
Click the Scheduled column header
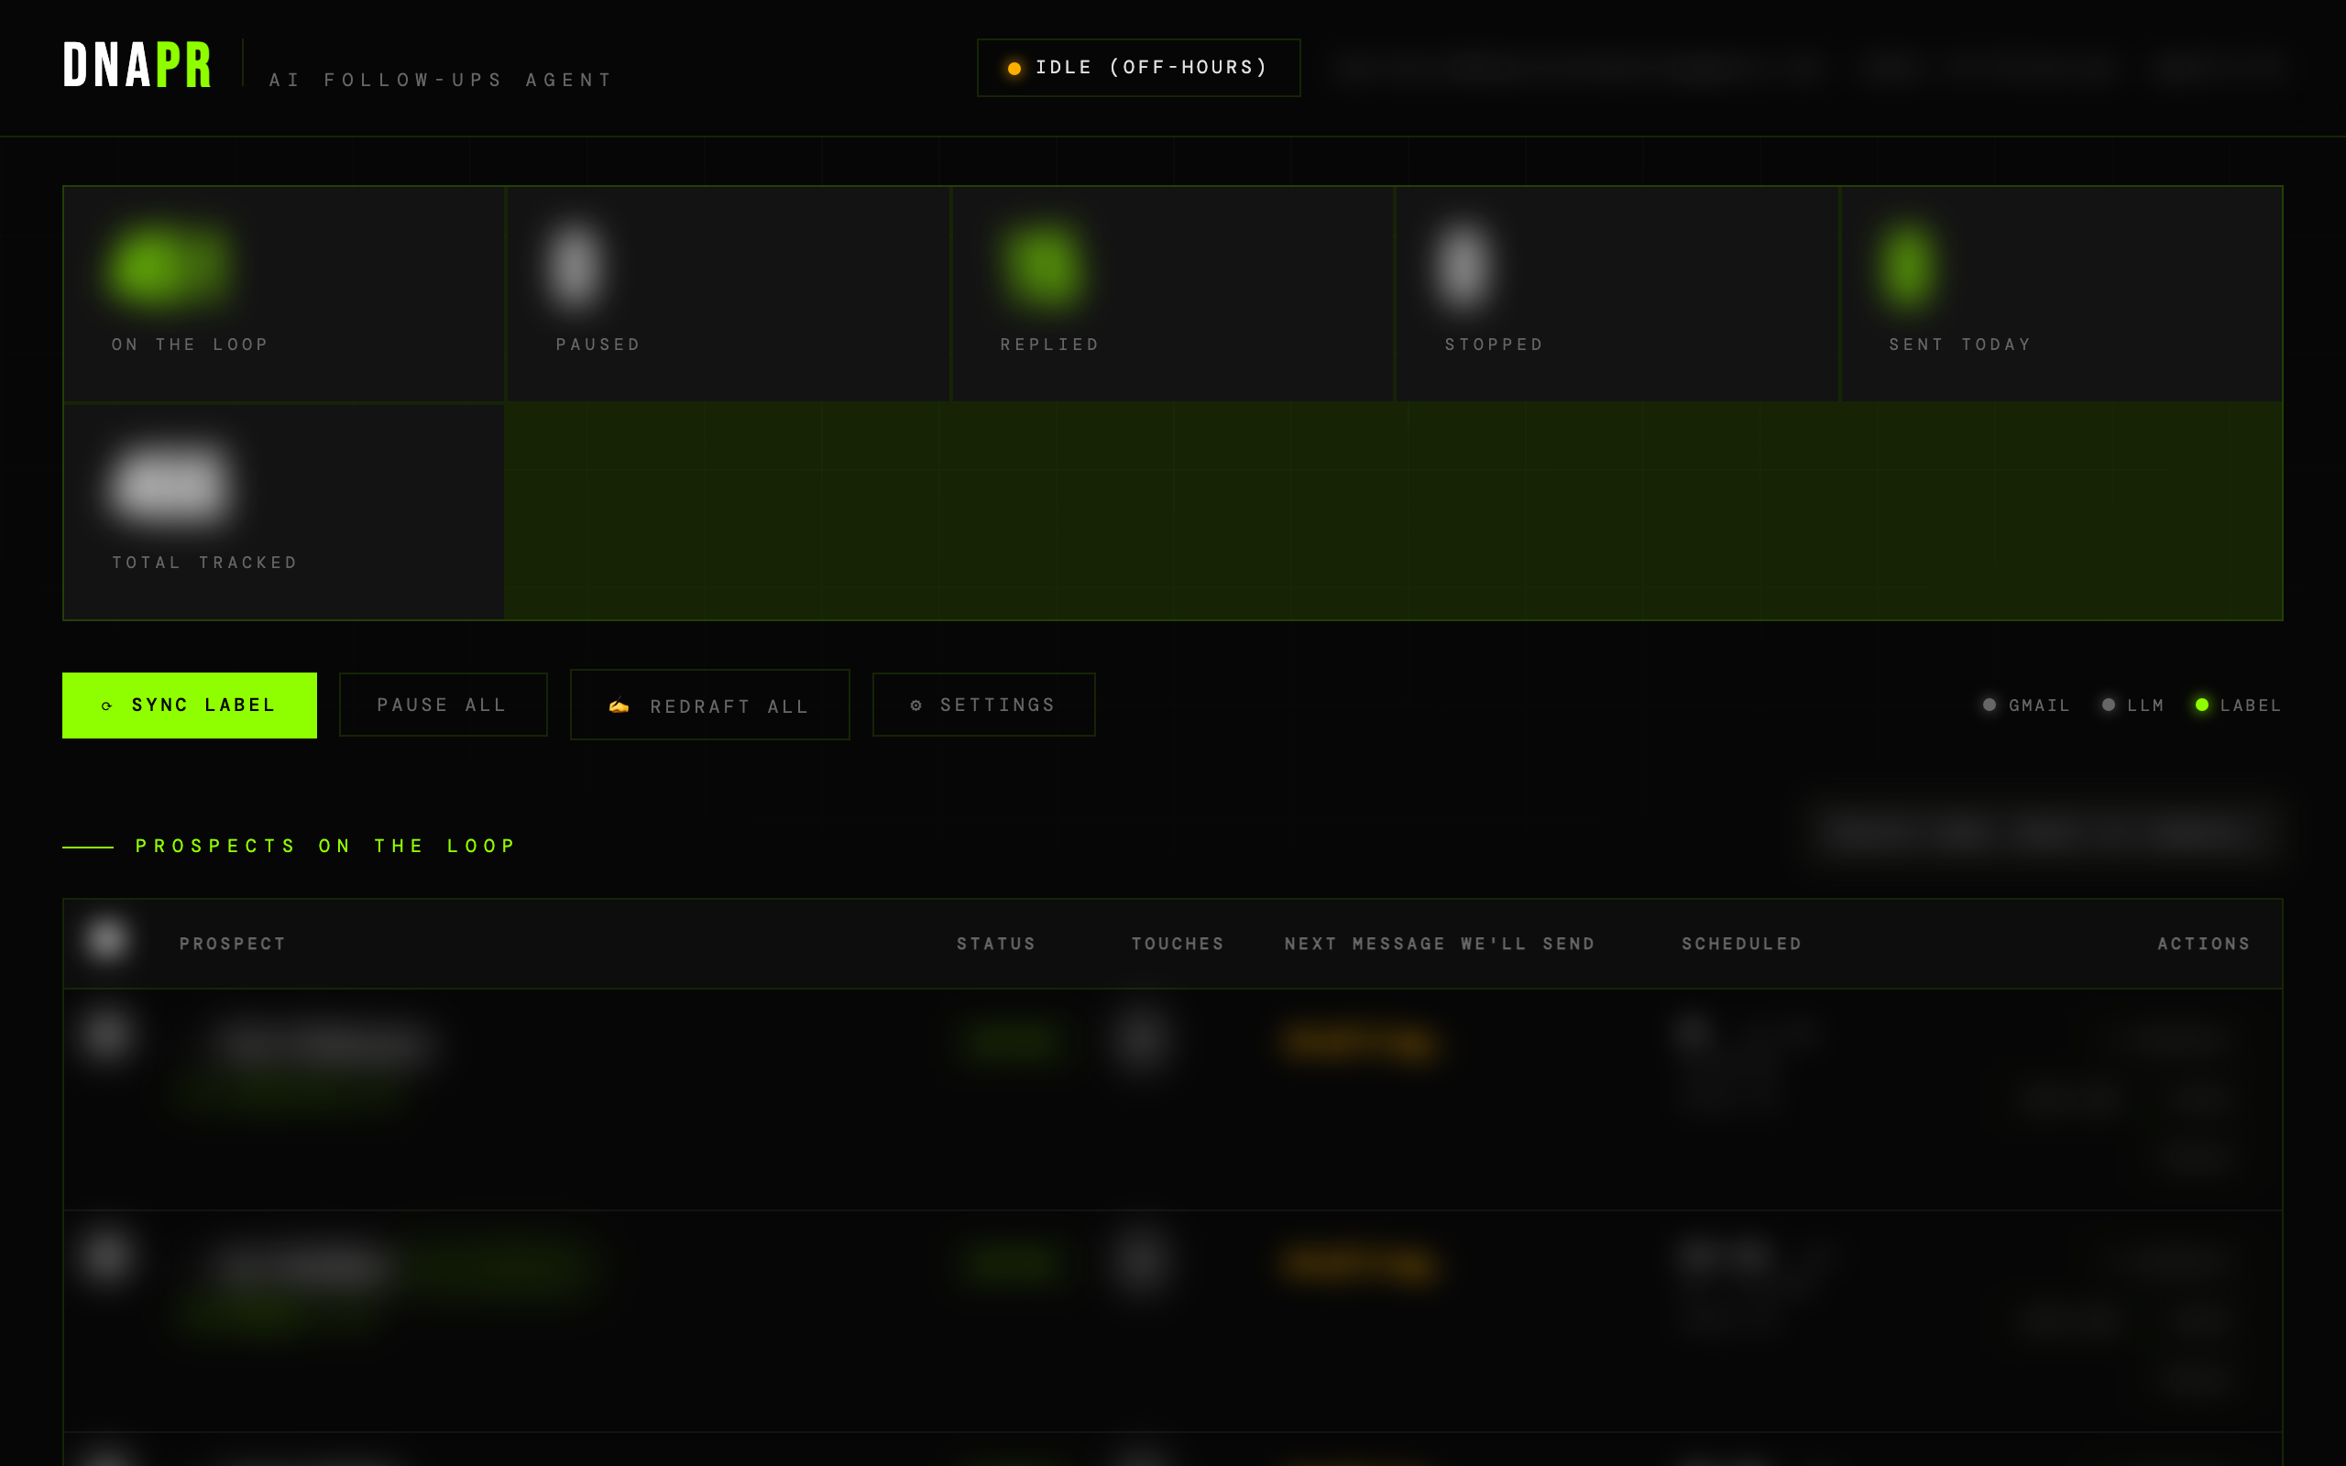1742,944
